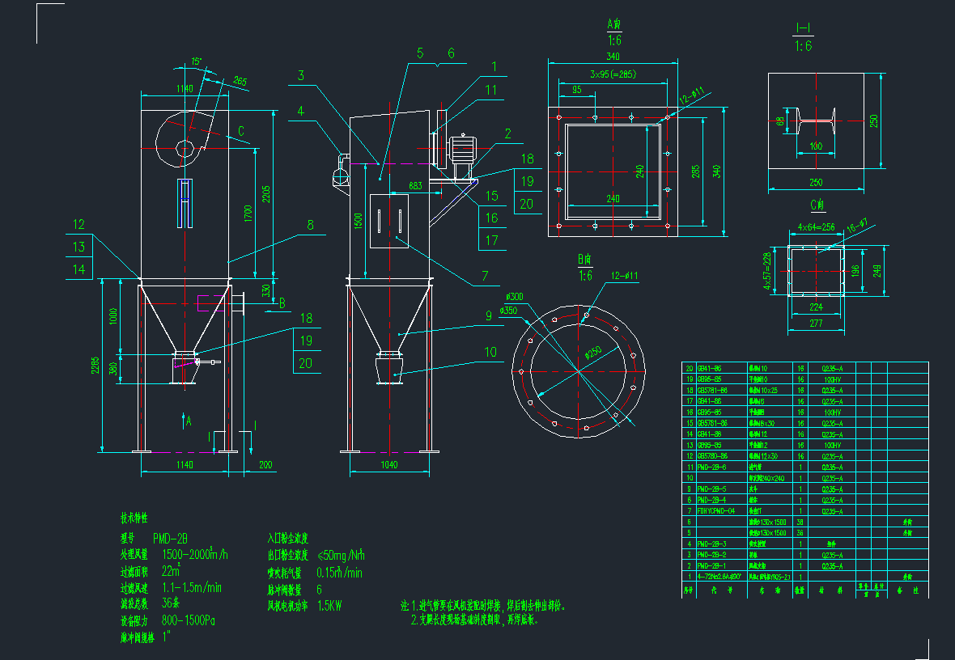955x660 pixels.
Task: Select balloon callout 12 on the left elevation
Action: 78,223
